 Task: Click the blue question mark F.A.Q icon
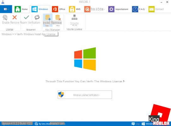pyautogui.click(x=135, y=9)
